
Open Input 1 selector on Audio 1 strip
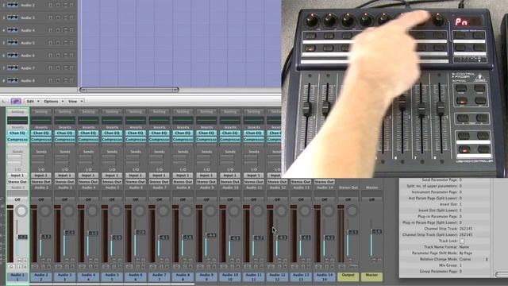point(17,176)
